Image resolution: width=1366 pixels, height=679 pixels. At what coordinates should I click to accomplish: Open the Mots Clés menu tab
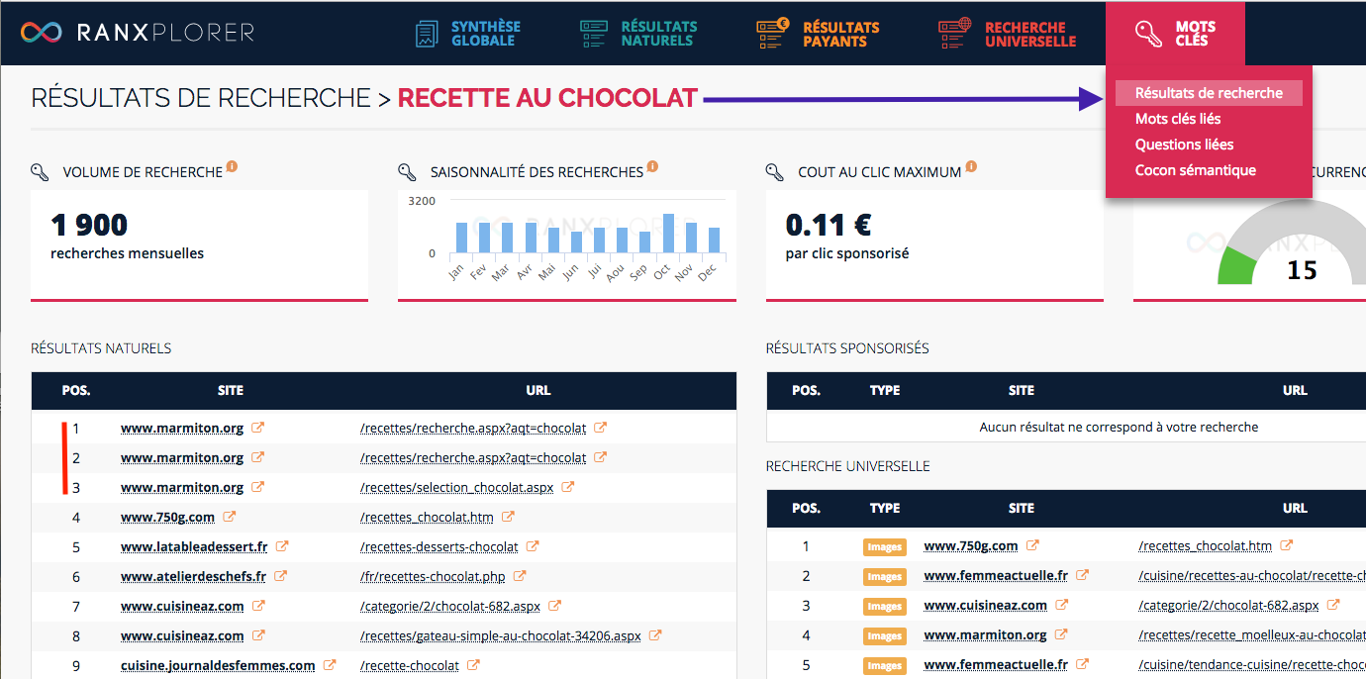point(1175,34)
